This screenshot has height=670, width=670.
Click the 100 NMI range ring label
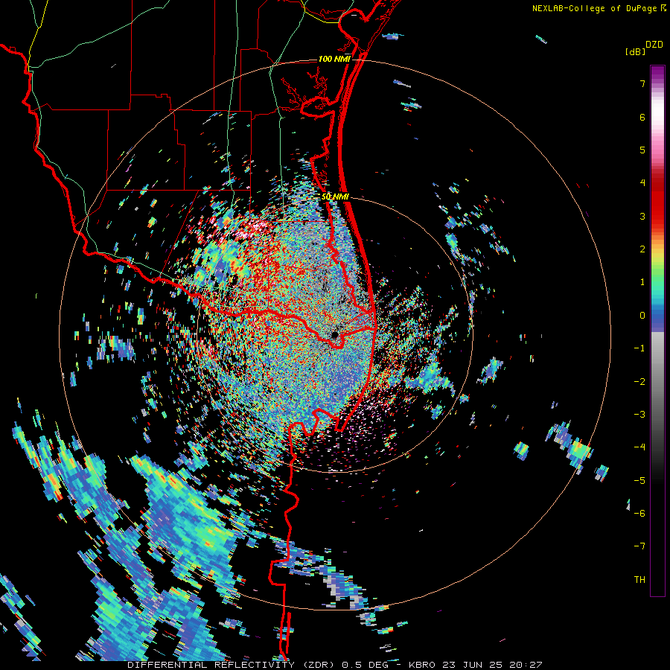(334, 59)
